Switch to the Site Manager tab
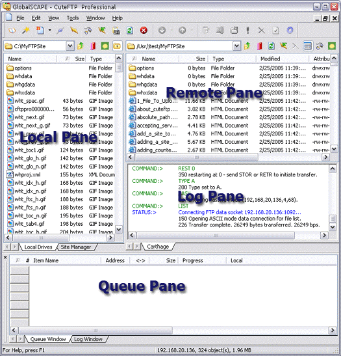This screenshot has width=341, height=356. pos(76,247)
